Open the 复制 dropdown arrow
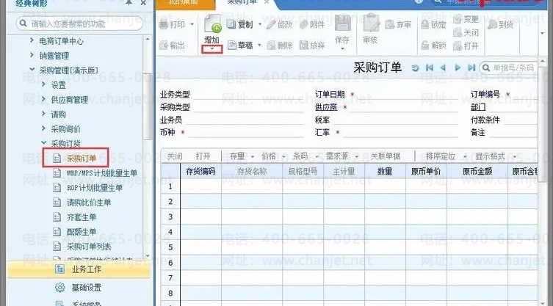This screenshot has height=306, width=553. tap(260, 24)
